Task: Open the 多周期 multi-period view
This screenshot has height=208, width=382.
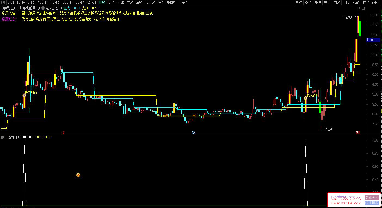Action: tap(171, 2)
